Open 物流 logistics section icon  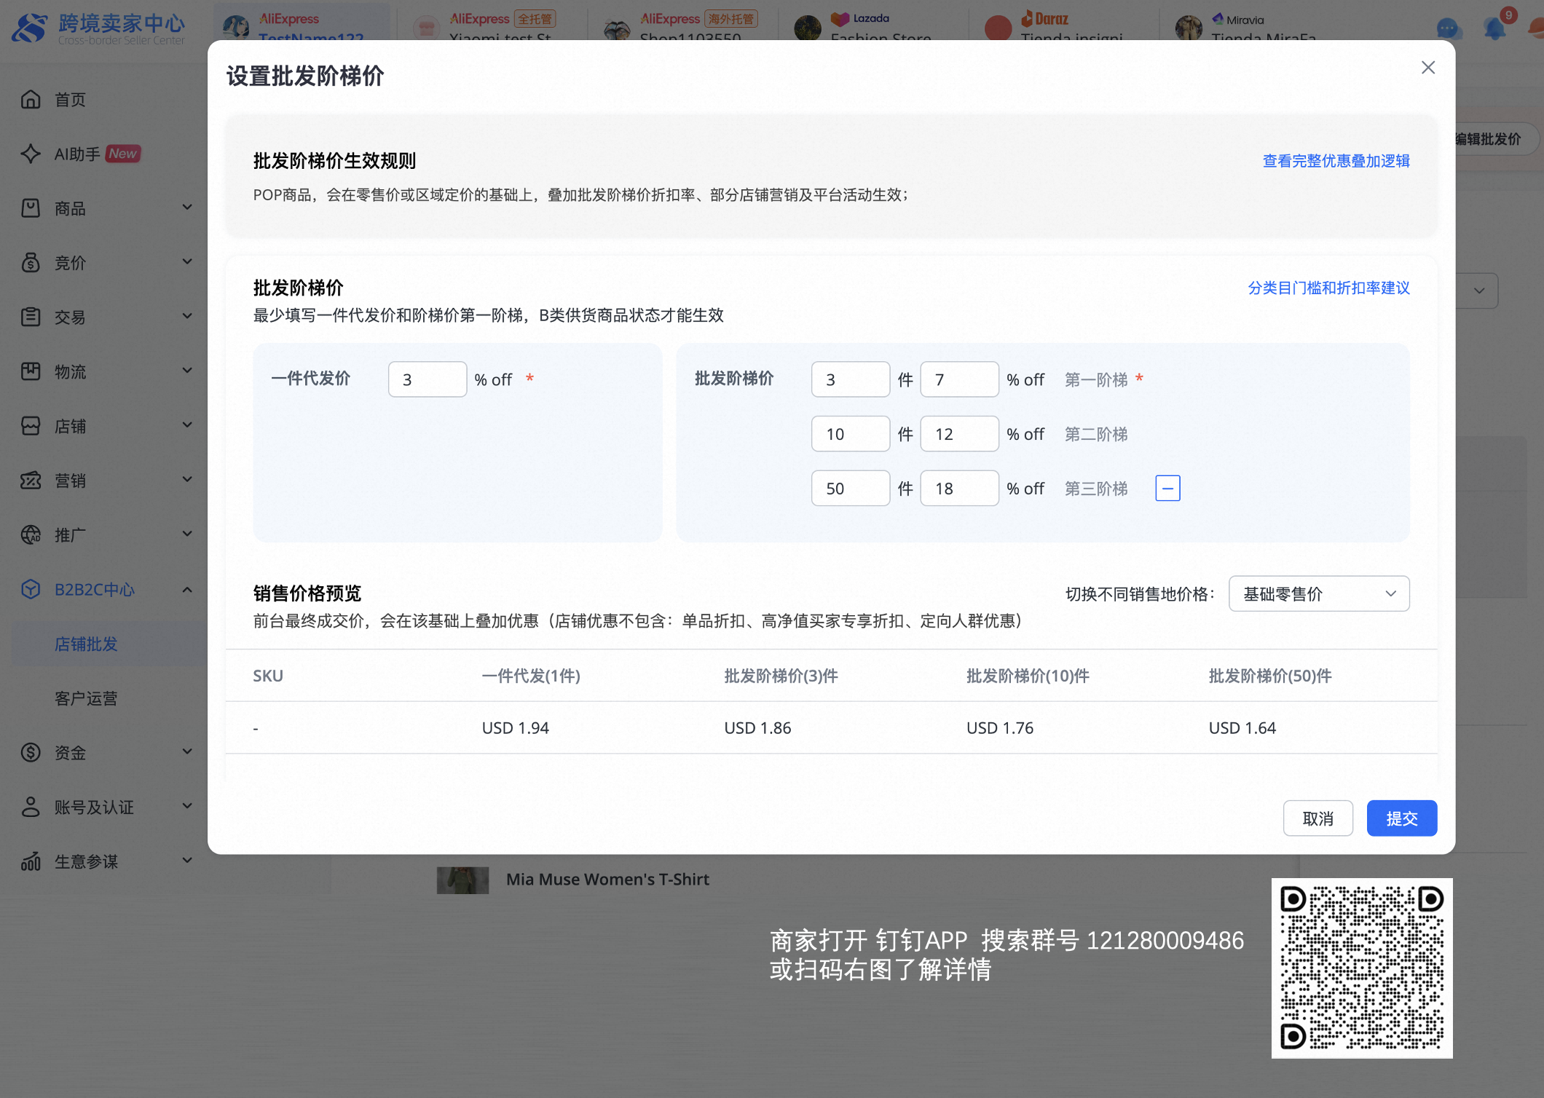(x=31, y=371)
